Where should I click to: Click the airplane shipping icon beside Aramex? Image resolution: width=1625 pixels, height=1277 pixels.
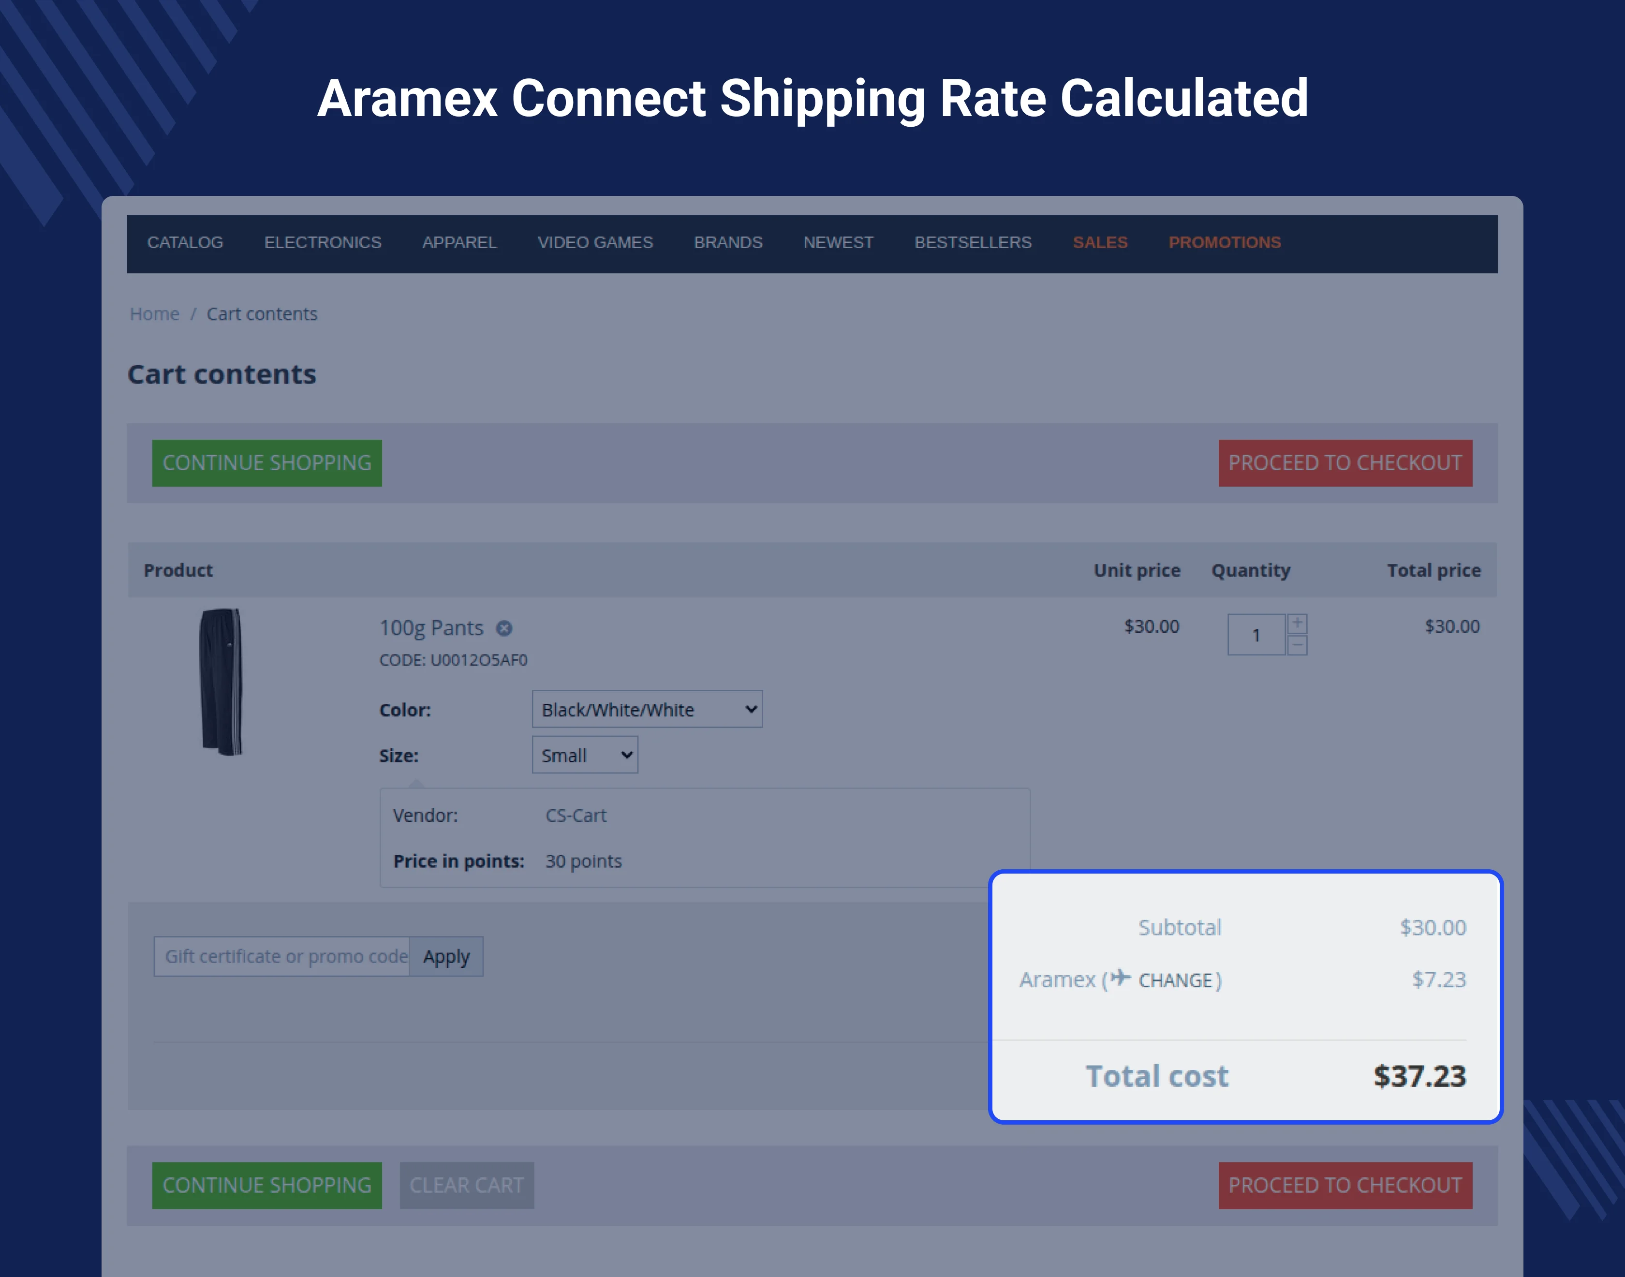[1121, 978]
